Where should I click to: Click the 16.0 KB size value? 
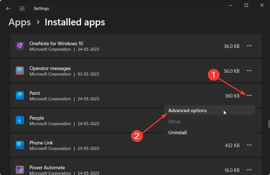(232, 170)
